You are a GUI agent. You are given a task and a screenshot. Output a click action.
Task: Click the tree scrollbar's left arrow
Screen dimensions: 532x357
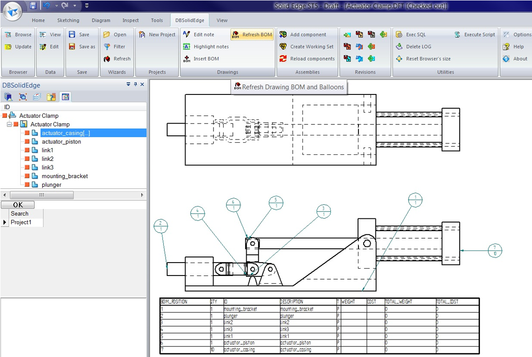point(5,195)
